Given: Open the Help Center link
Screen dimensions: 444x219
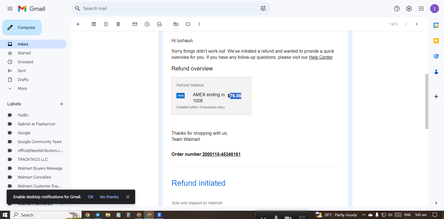Looking at the screenshot, I should (x=321, y=57).
